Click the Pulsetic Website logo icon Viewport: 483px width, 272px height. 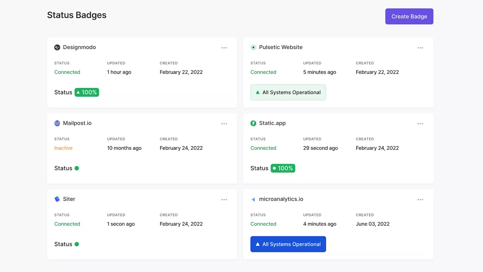tap(253, 47)
